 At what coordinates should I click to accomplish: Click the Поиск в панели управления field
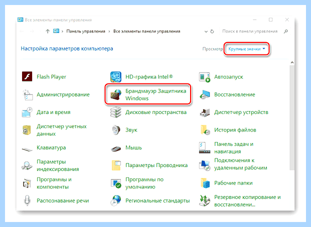coord(254,31)
